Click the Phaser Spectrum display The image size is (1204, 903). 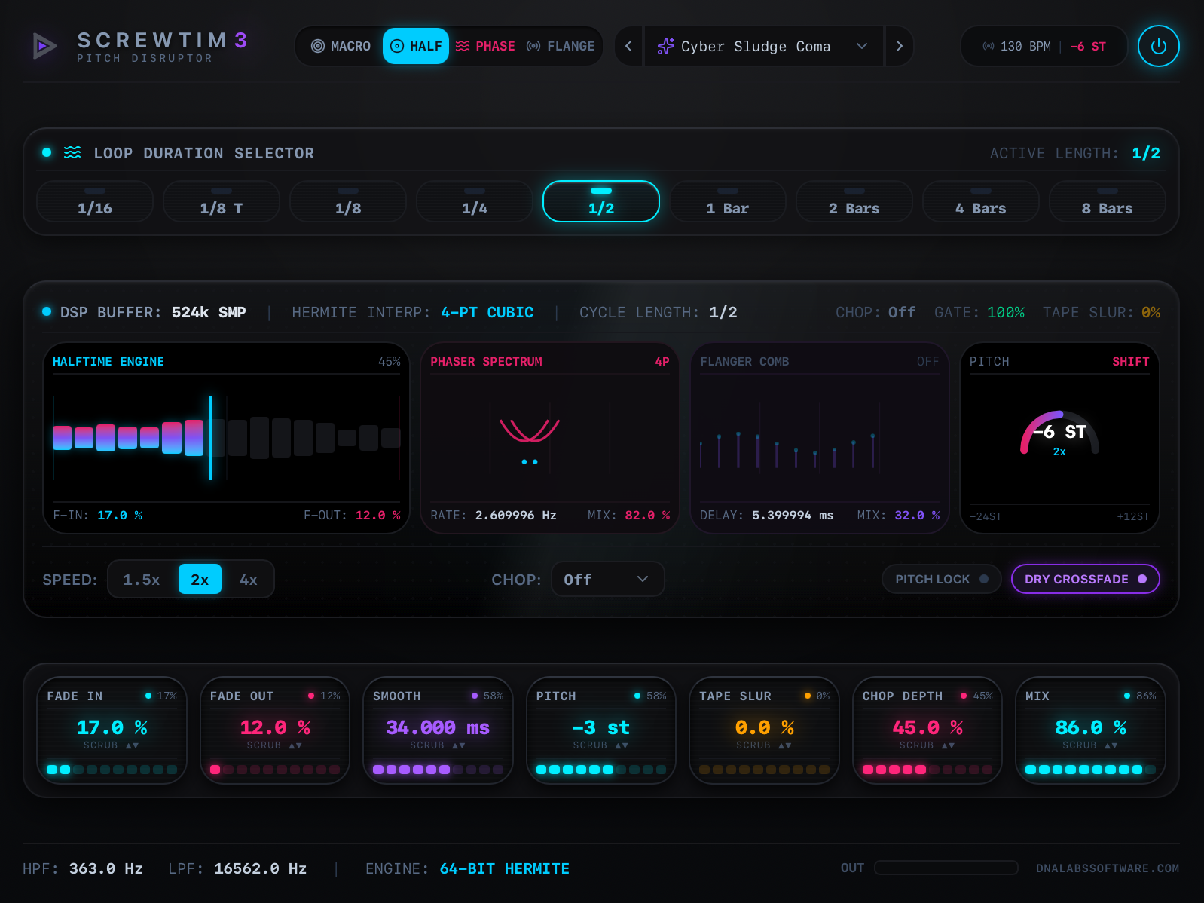point(550,438)
